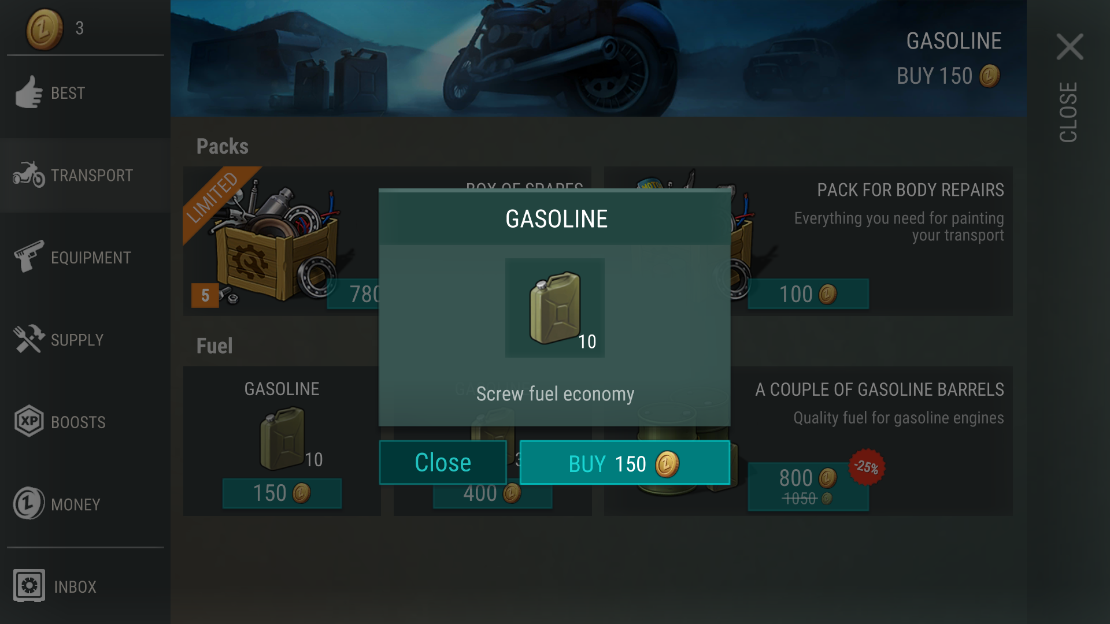Screen dimensions: 1110x624
Task: Open the Boosts XP badge icon
Action: coord(29,421)
